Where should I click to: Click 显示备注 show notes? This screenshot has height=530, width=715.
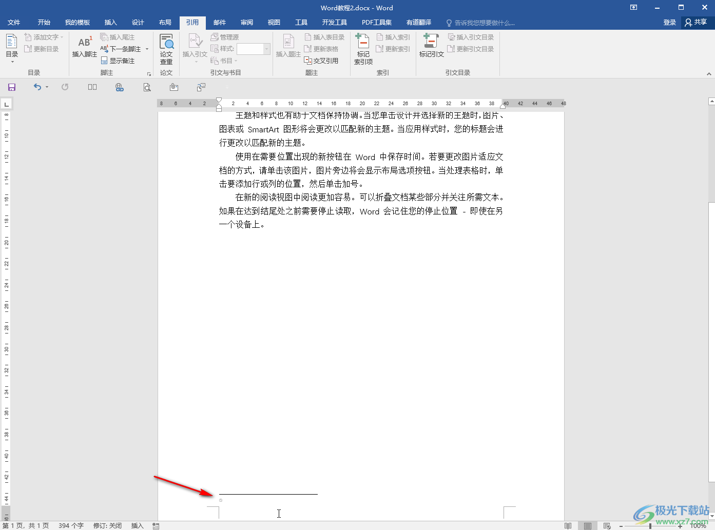pyautogui.click(x=118, y=61)
